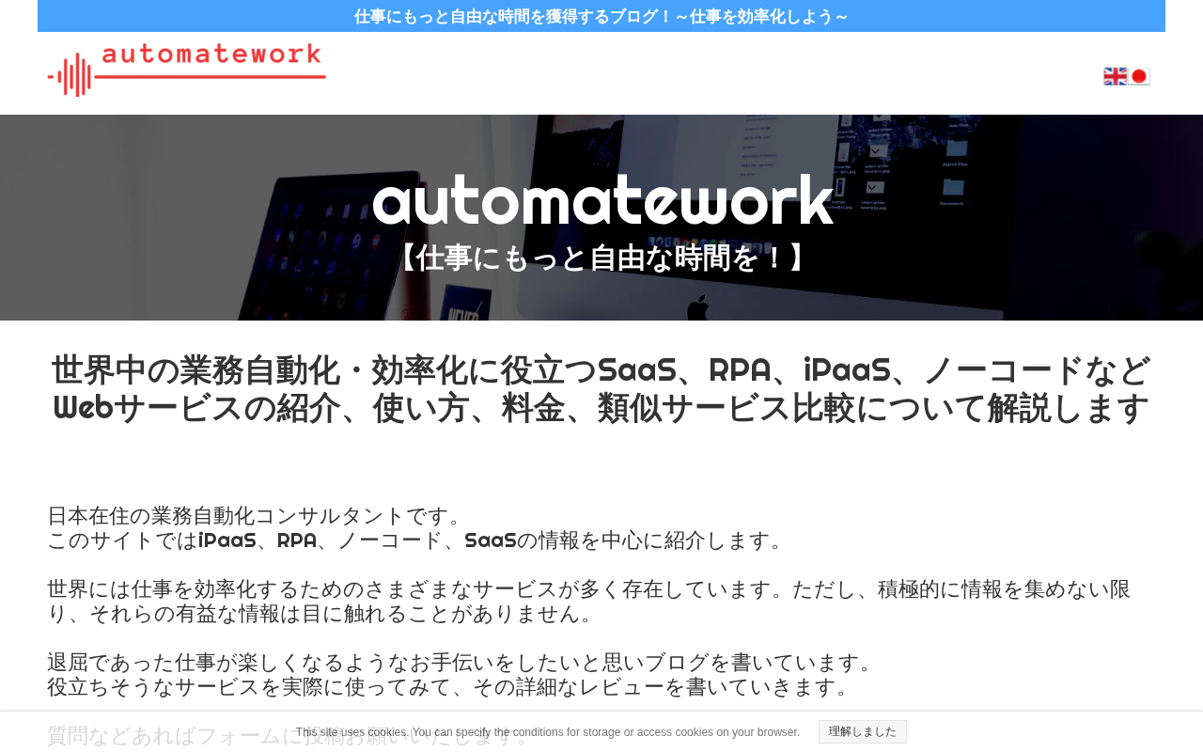
Task: Click the 【仕事にもっと自由な時間を！】 hero subtitle
Action: (601, 258)
